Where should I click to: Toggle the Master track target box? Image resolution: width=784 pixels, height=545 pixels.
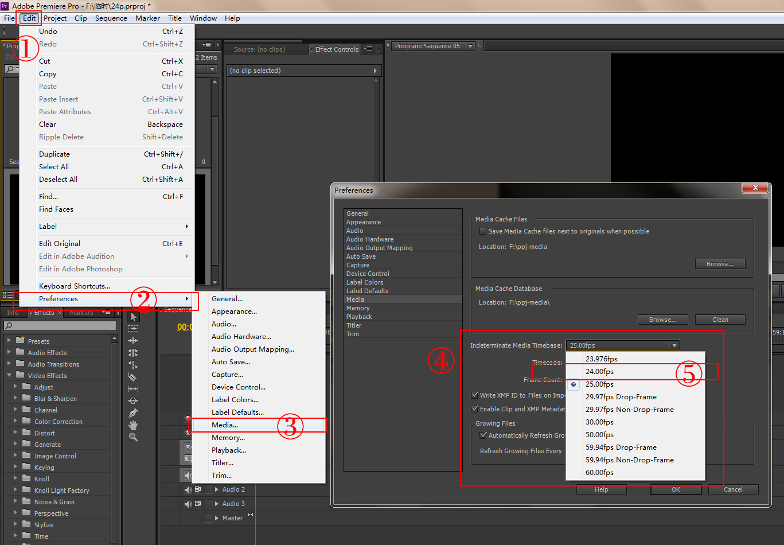(208, 518)
